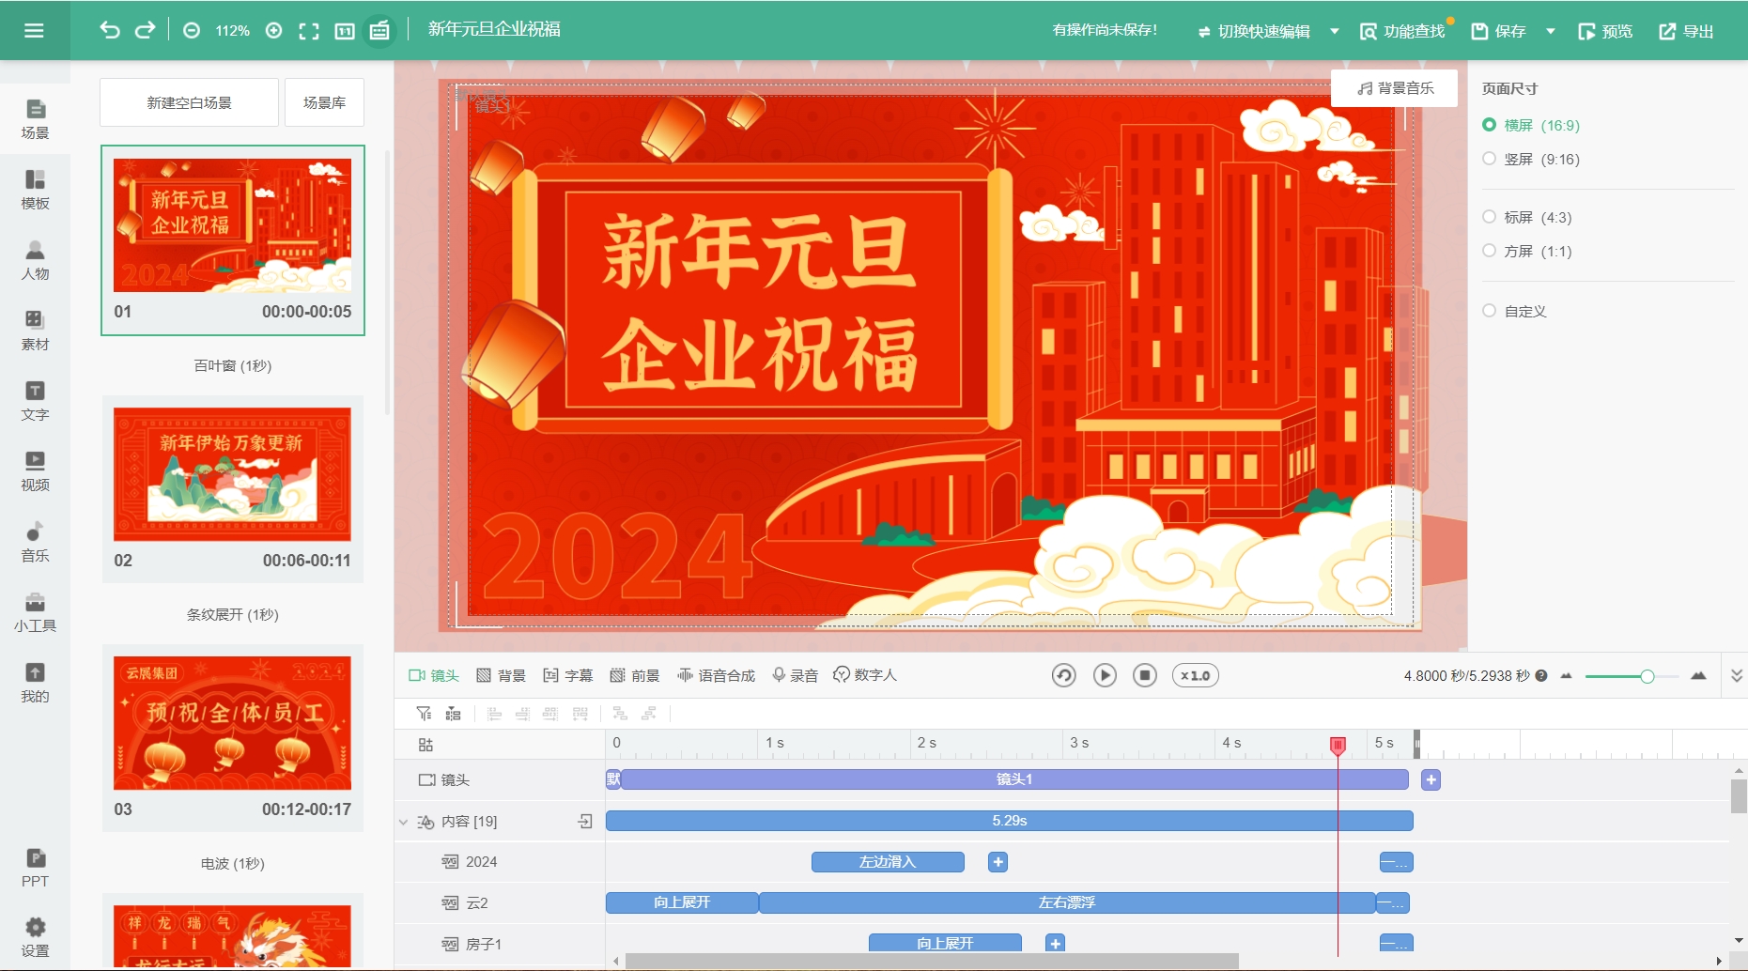Screen dimensions: 1748x971
Task: Collapse the timeline panel with double chevron
Action: pos(1737,676)
